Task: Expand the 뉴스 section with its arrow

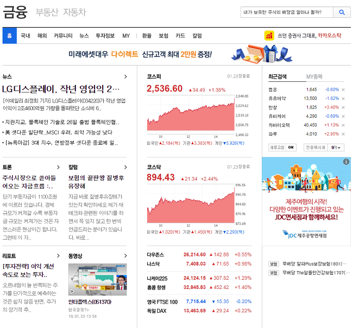Action: tap(125, 76)
